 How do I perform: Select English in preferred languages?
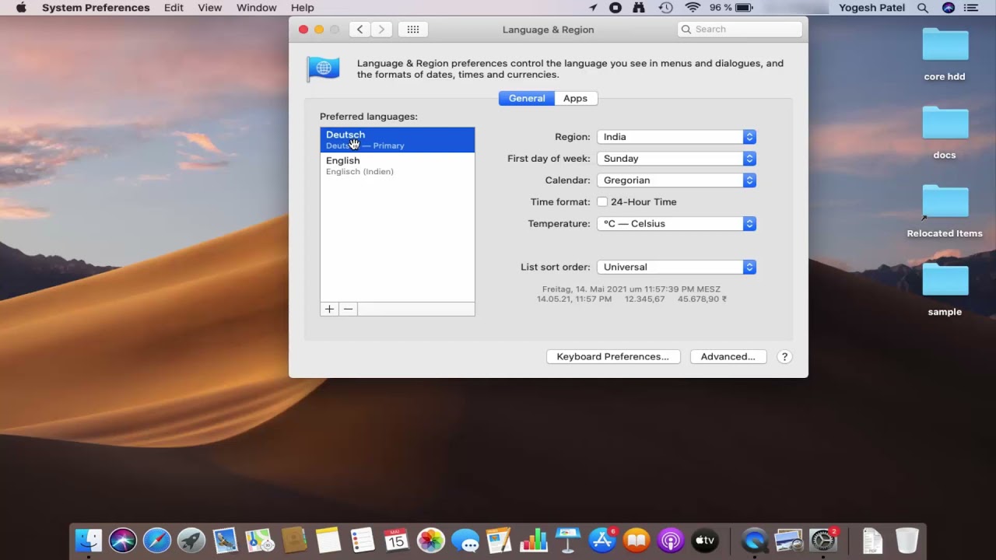click(398, 166)
